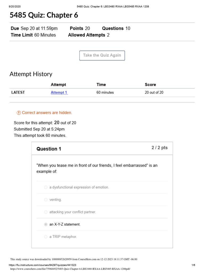Open the Attempt 1 link

pos(59,92)
